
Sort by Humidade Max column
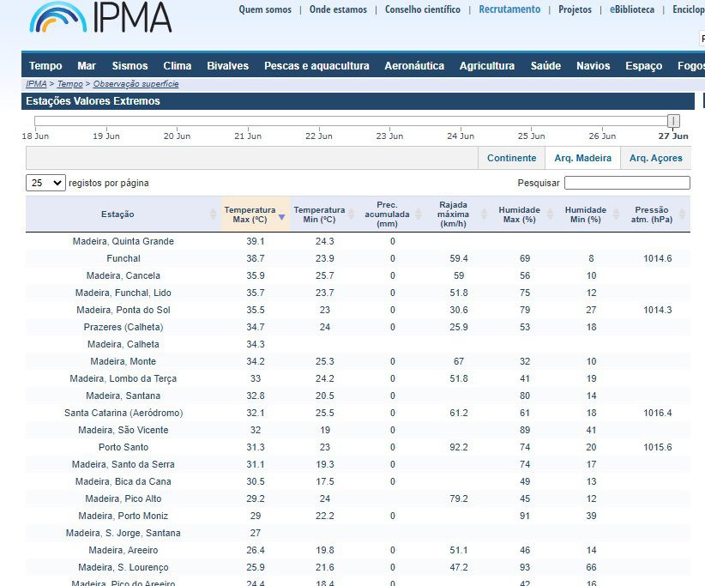(x=519, y=214)
